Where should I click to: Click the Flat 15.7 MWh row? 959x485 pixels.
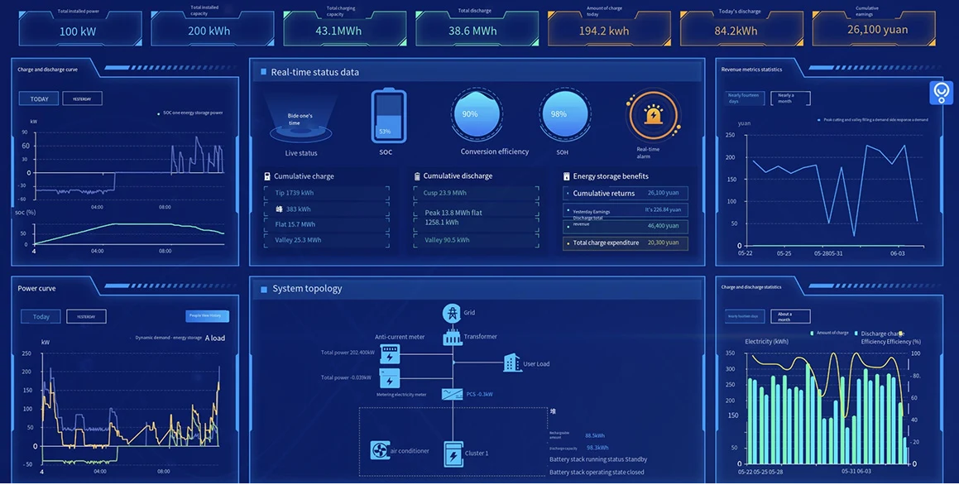pyautogui.click(x=327, y=224)
